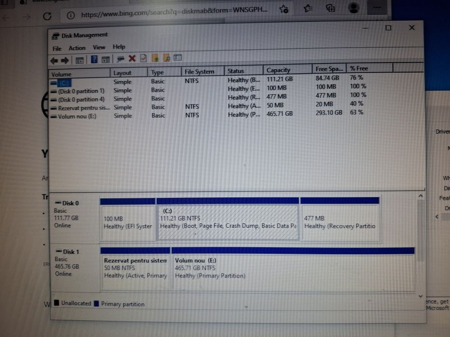The image size is (450, 337).
Task: Click the Disk Management title bar icon
Action: click(x=55, y=36)
